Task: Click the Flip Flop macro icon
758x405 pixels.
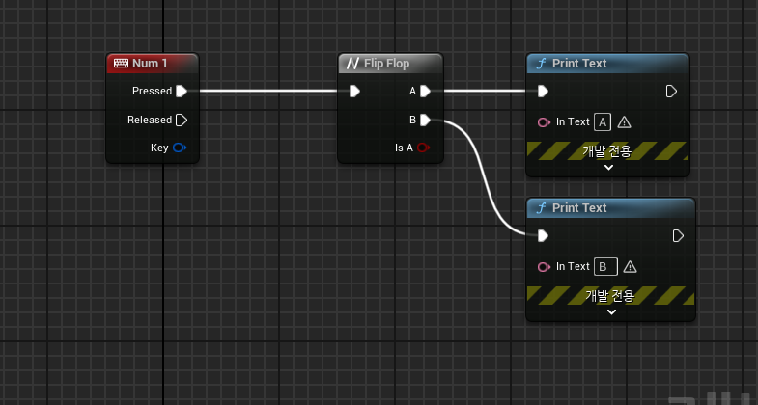Action: pyautogui.click(x=352, y=64)
